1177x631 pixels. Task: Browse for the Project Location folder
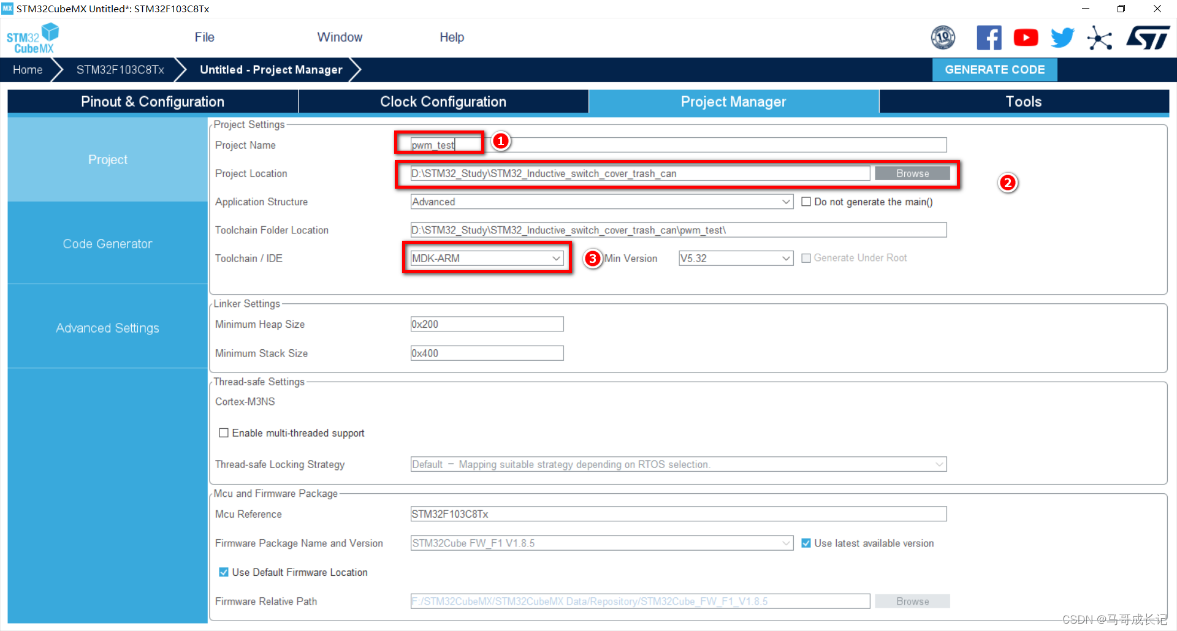coord(912,173)
